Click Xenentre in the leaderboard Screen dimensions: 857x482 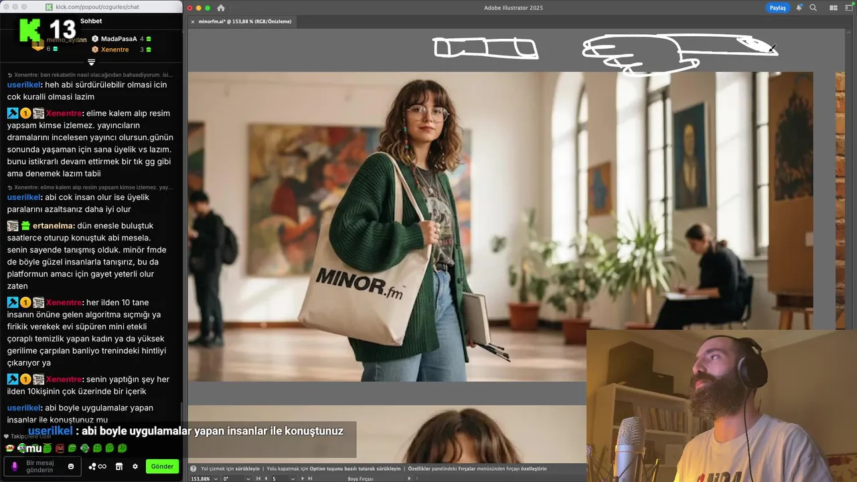click(x=114, y=50)
